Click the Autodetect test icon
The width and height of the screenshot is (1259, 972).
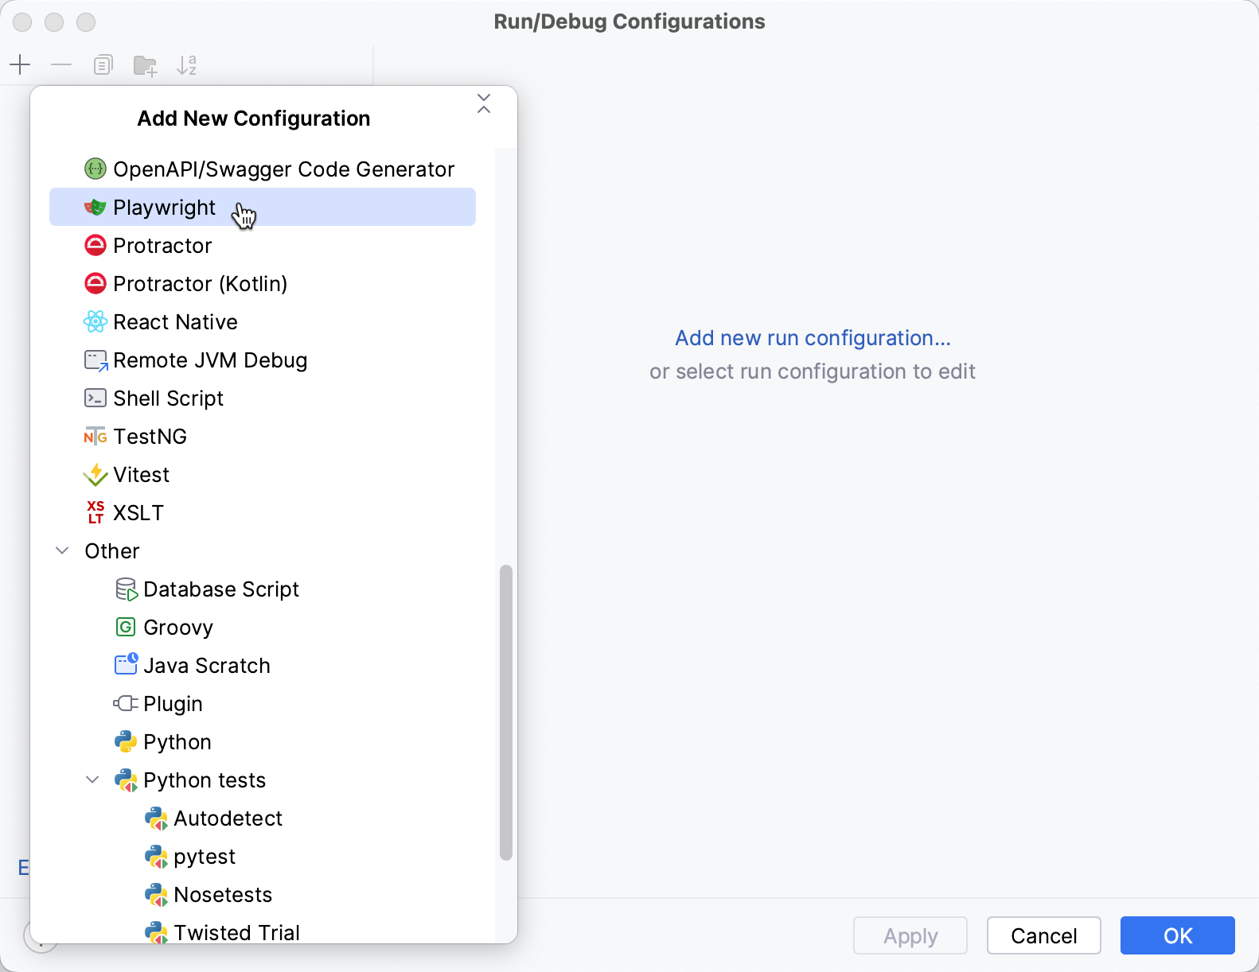click(157, 818)
